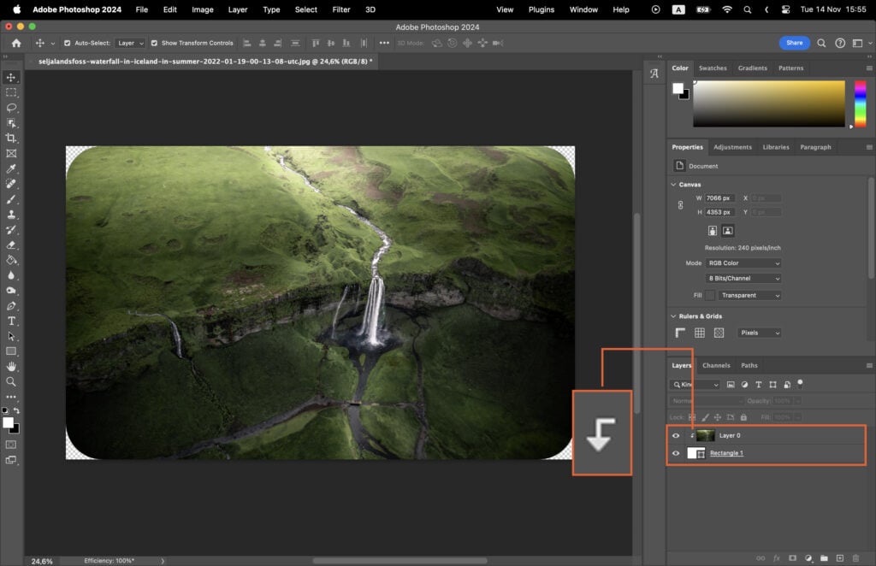The width and height of the screenshot is (876, 566).
Task: Open the 8 Bits/Channel dropdown
Action: click(x=741, y=278)
